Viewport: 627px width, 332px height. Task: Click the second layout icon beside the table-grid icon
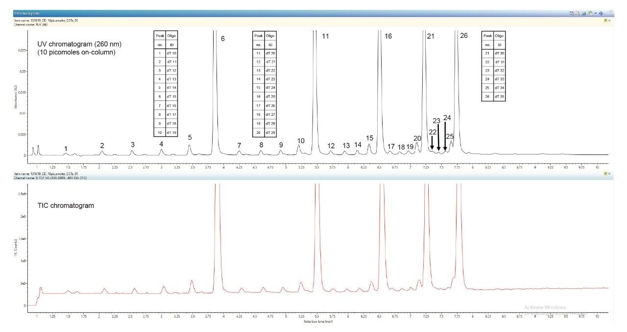(x=577, y=13)
